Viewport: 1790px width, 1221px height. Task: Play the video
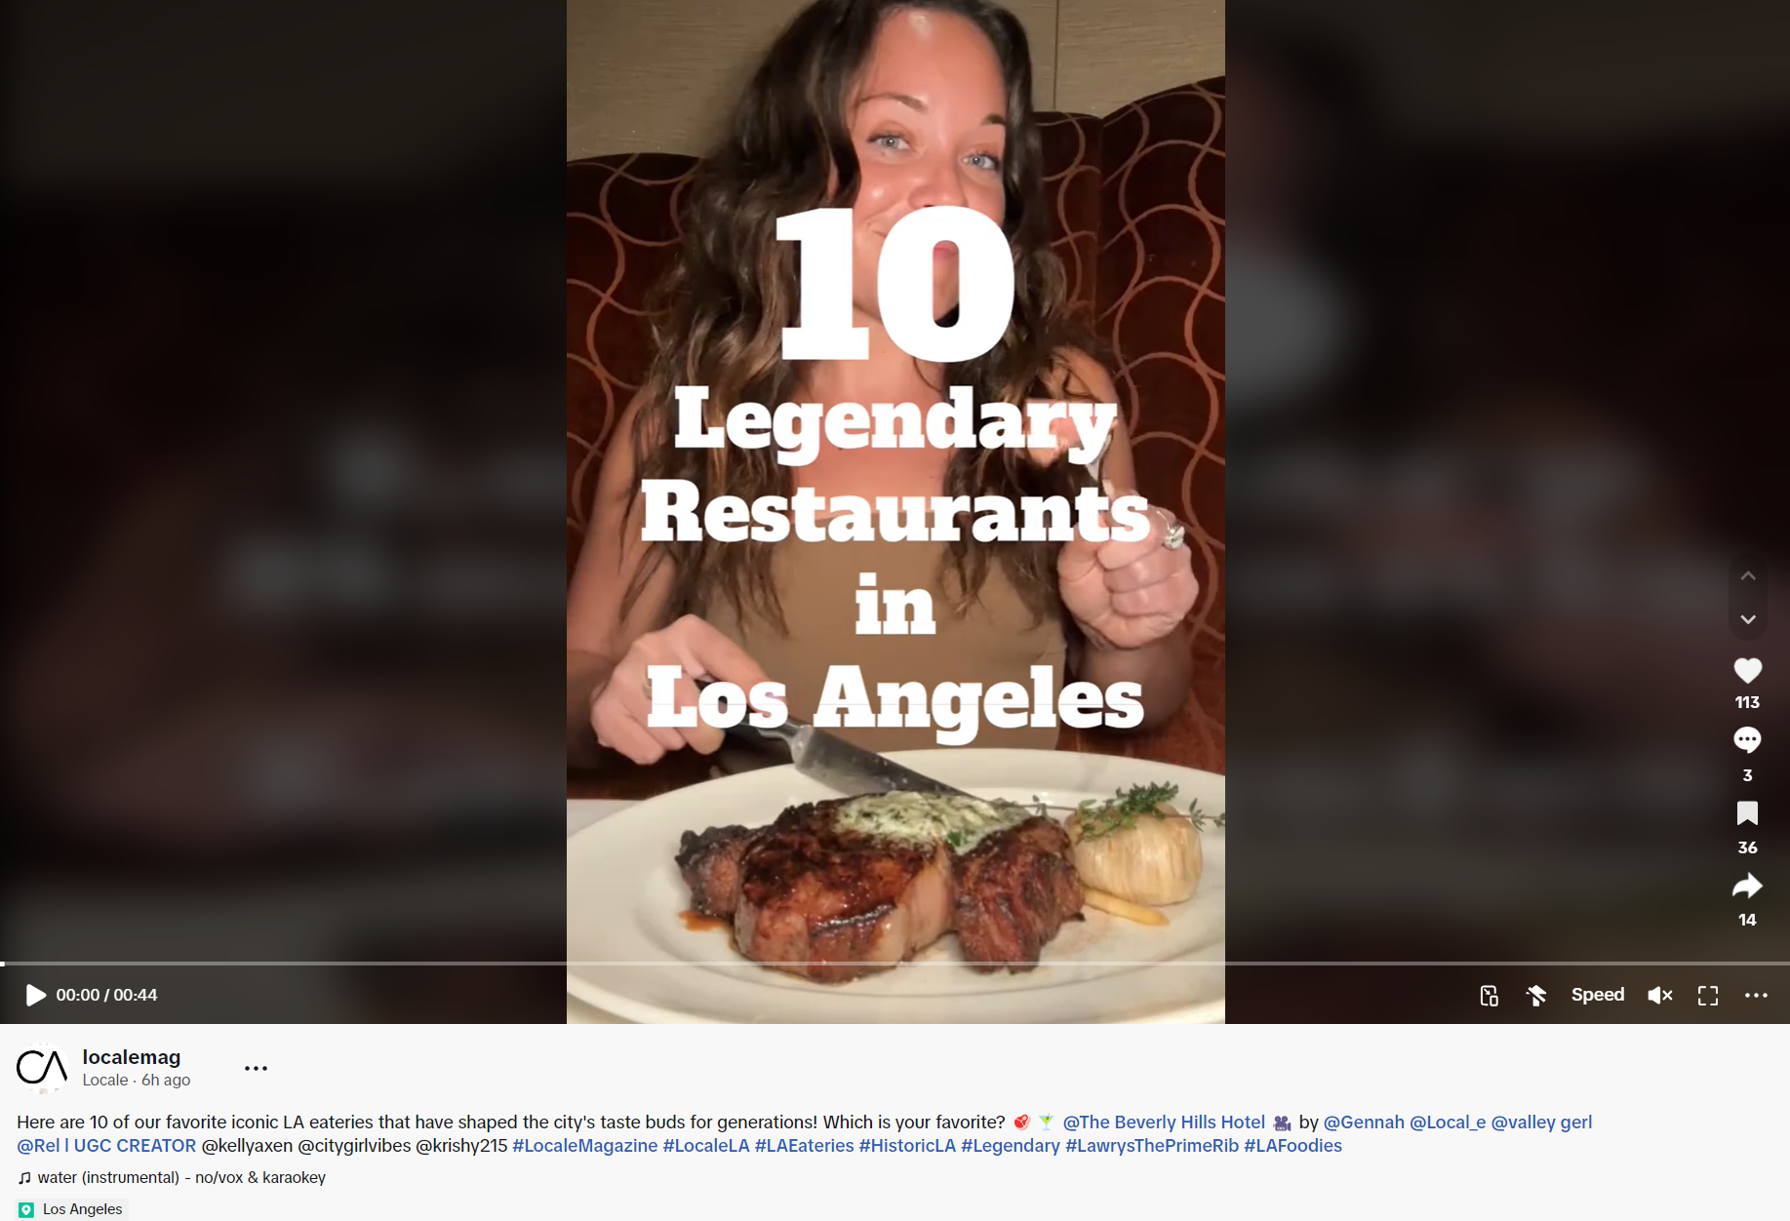(x=35, y=995)
